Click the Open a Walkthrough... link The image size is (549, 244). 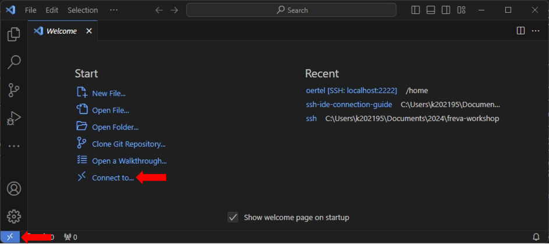[129, 161]
